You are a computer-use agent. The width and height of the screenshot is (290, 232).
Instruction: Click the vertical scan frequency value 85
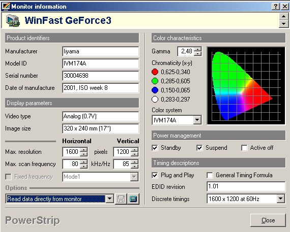point(122,164)
